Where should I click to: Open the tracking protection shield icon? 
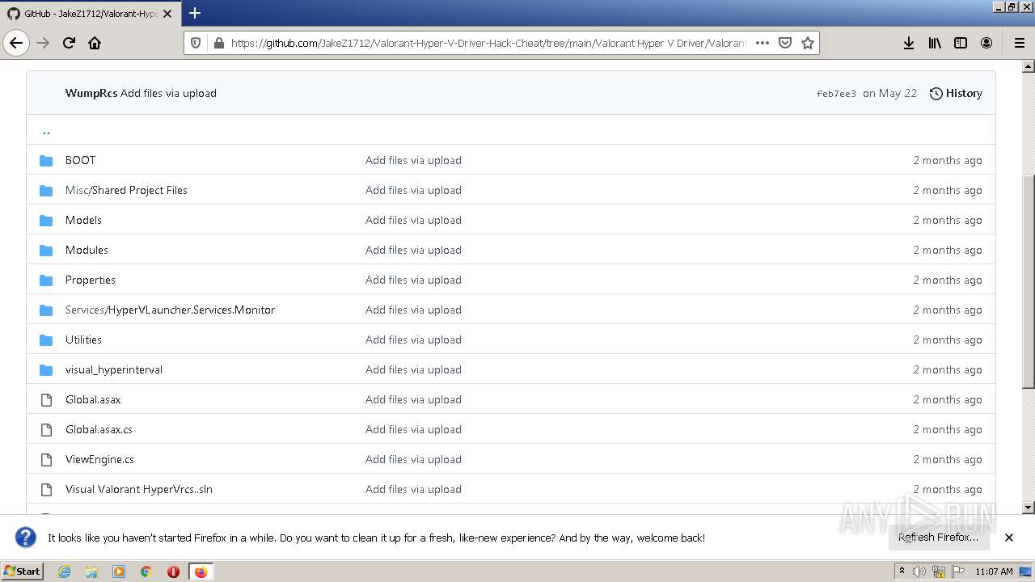click(196, 43)
